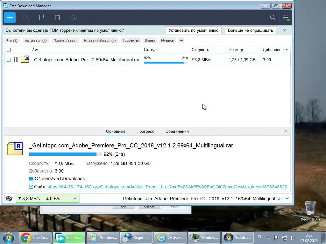Viewport: 326px width, 244px height.
Task: Click Установить по умолчанию button
Action: pos(193,30)
